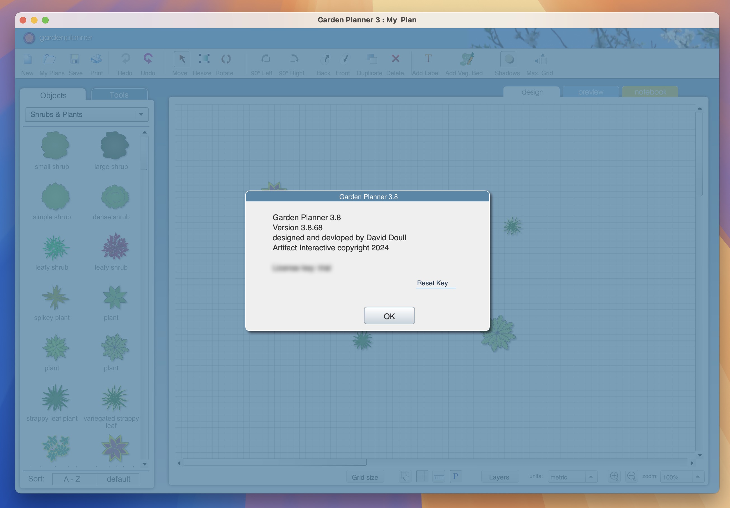Open the zoom 100% dropdown
Image resolution: width=730 pixels, height=508 pixels.
[x=682, y=477]
